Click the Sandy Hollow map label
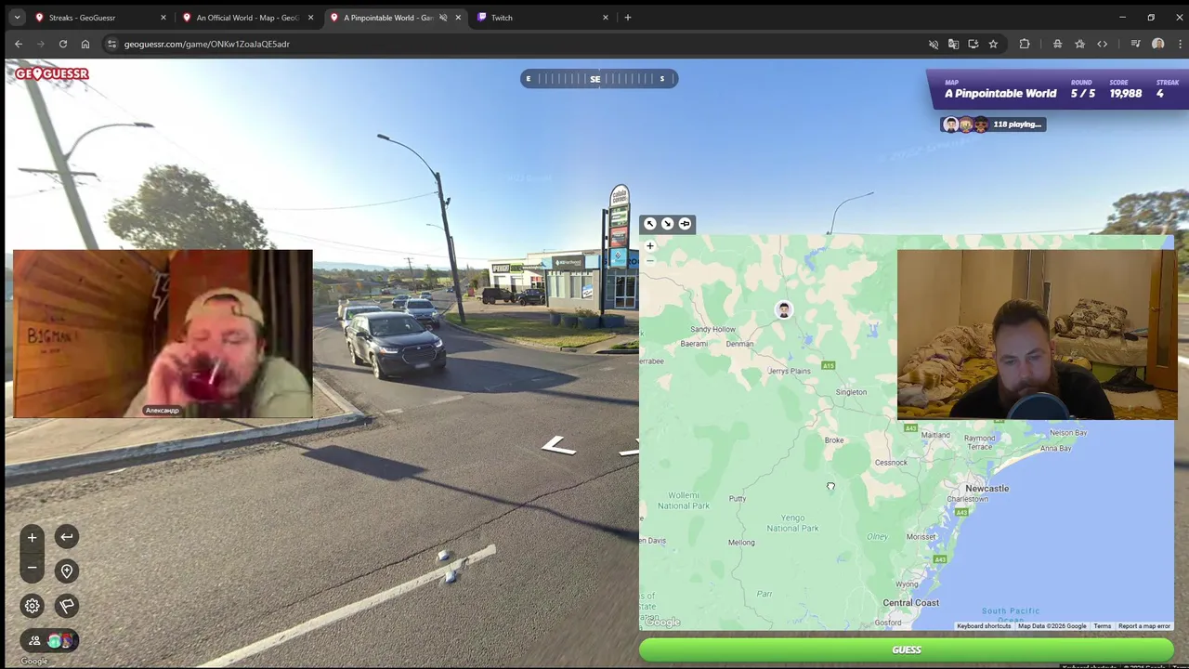 click(712, 329)
